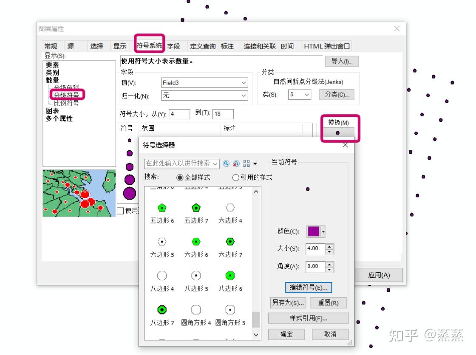Screen dimensions: 476x355
Task: Click the 模板(M) symbol preview button
Action: (x=339, y=133)
